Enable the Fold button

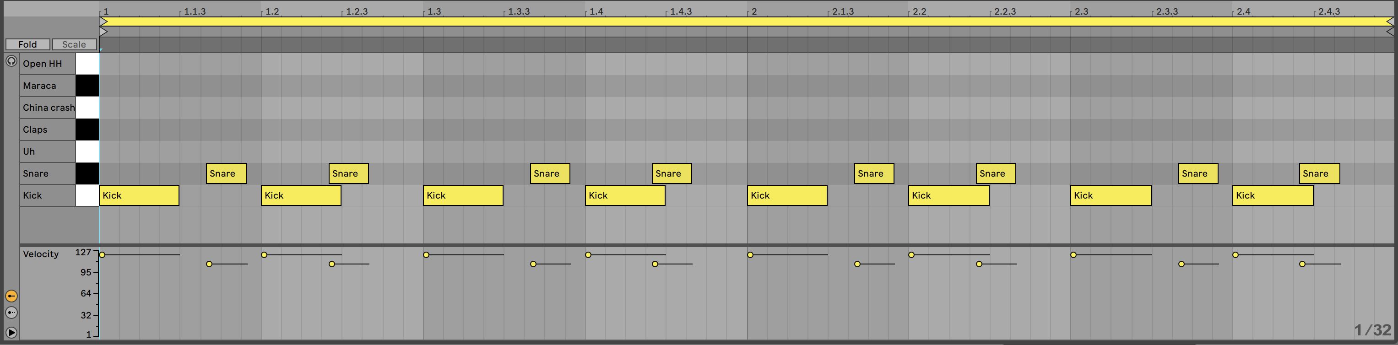tap(27, 44)
